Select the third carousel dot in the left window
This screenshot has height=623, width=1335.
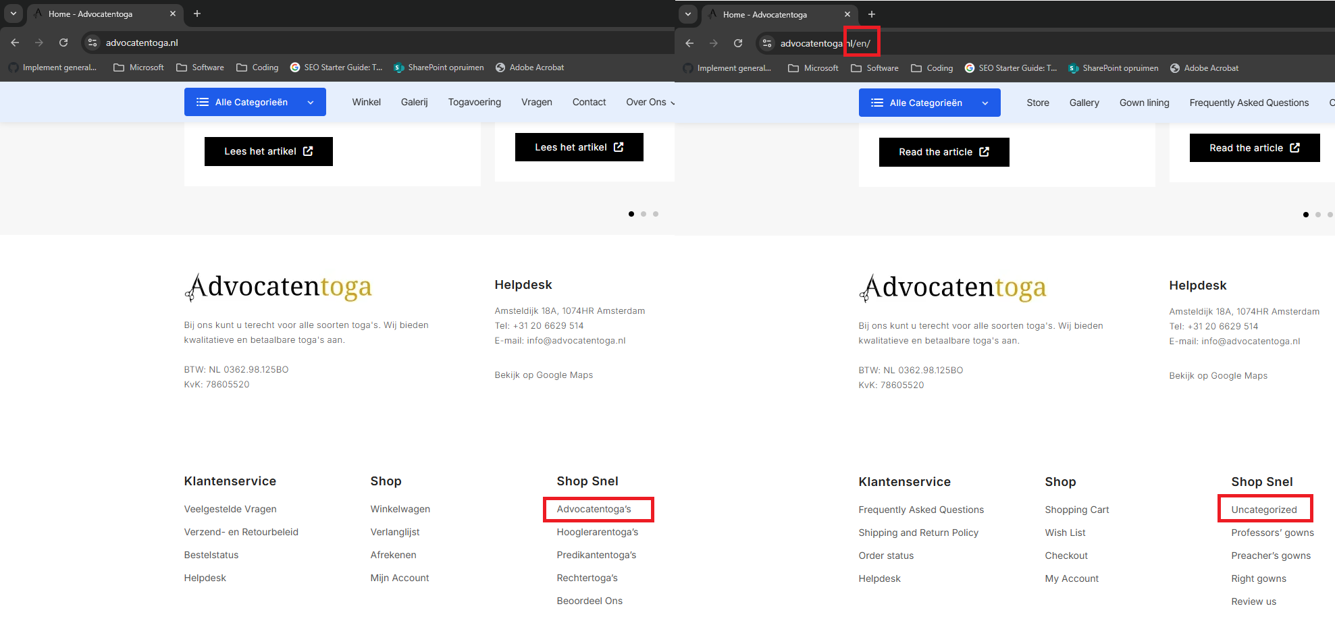click(656, 214)
